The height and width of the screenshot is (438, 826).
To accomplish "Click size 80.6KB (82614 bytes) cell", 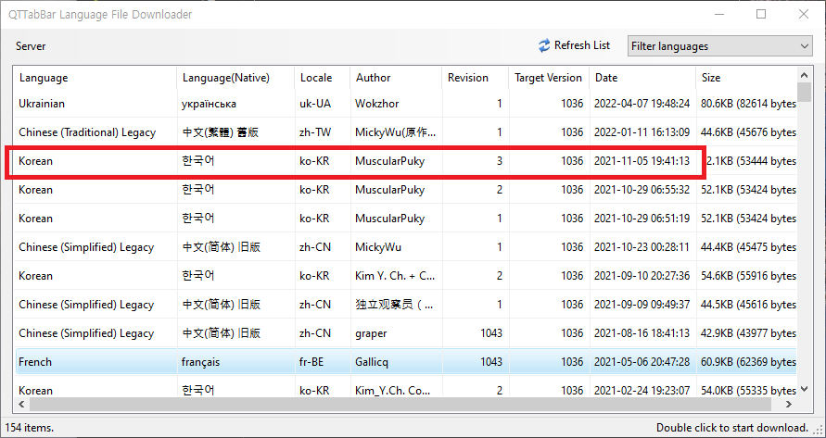I will click(748, 104).
